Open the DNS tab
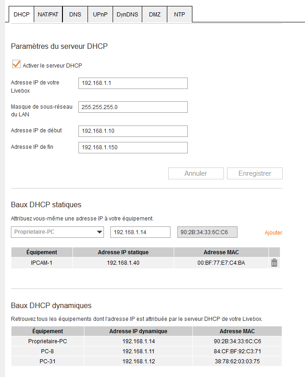This screenshot has width=305, height=377. [75, 15]
